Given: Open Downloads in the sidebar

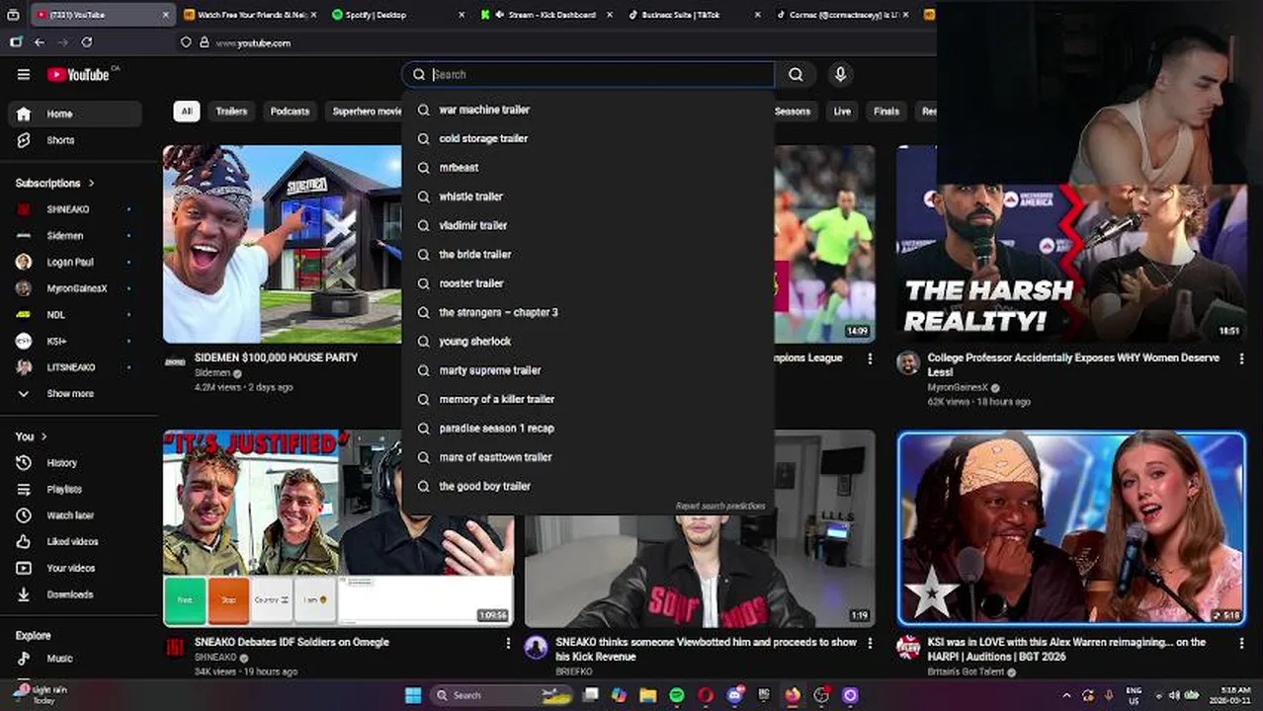Looking at the screenshot, I should coord(75,594).
